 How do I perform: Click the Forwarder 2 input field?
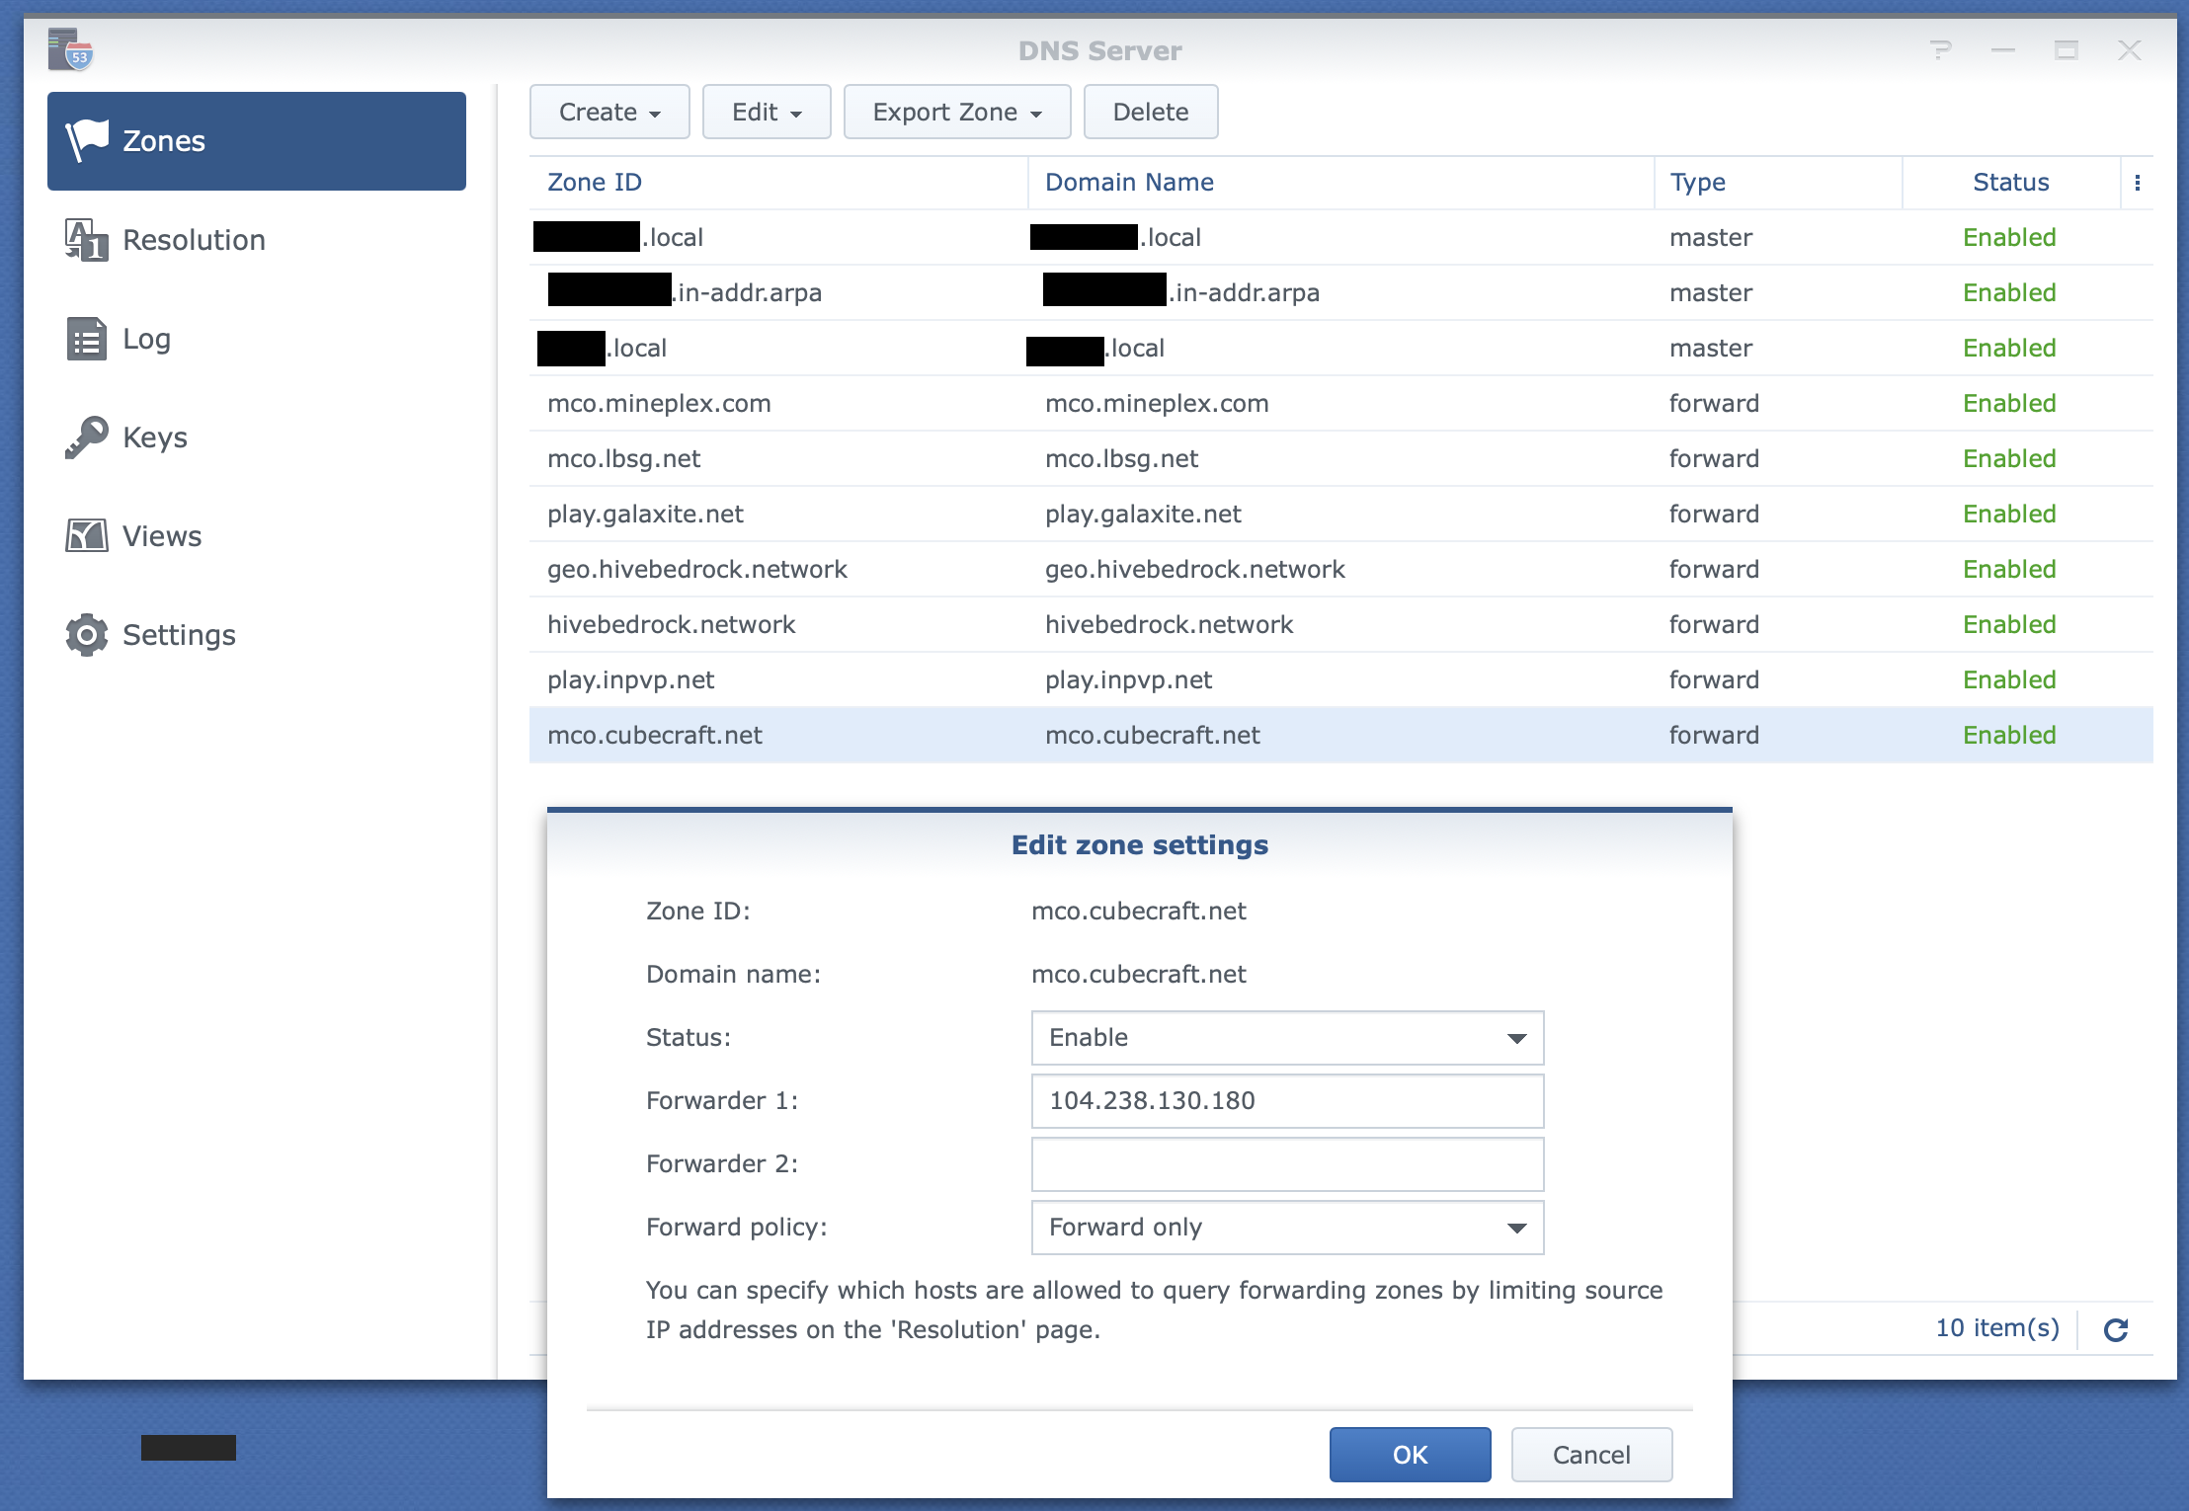(1286, 1163)
